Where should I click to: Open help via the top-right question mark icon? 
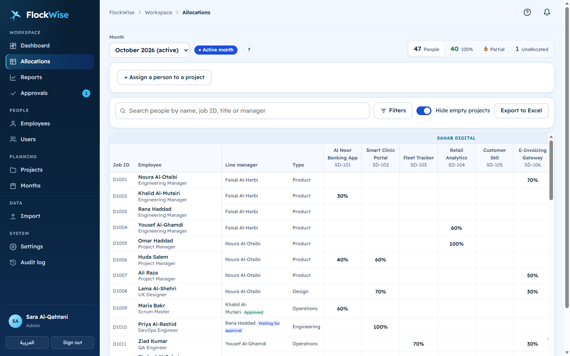click(x=527, y=12)
